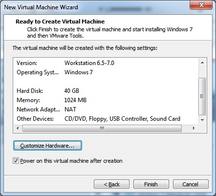Close the wizard with the red X
This screenshot has width=216, height=196.
click(x=201, y=5)
